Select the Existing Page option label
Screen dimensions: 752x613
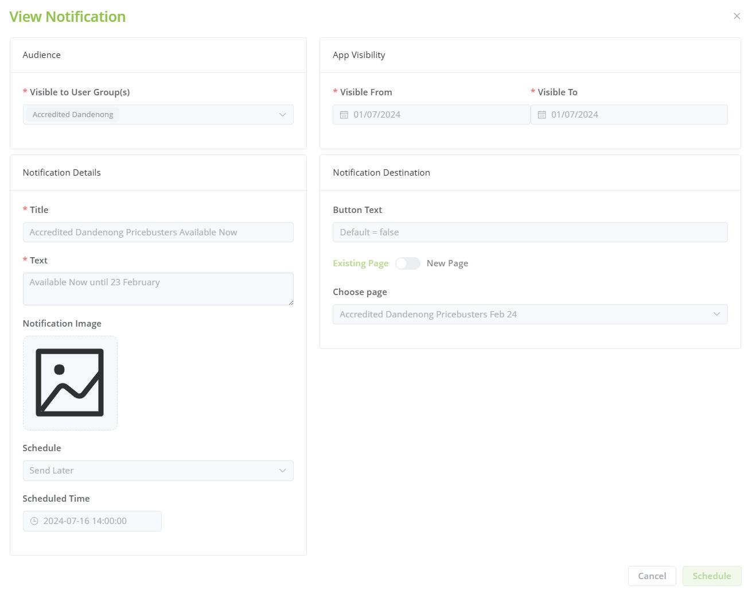click(360, 263)
